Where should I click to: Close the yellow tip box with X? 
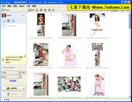coord(25,56)
